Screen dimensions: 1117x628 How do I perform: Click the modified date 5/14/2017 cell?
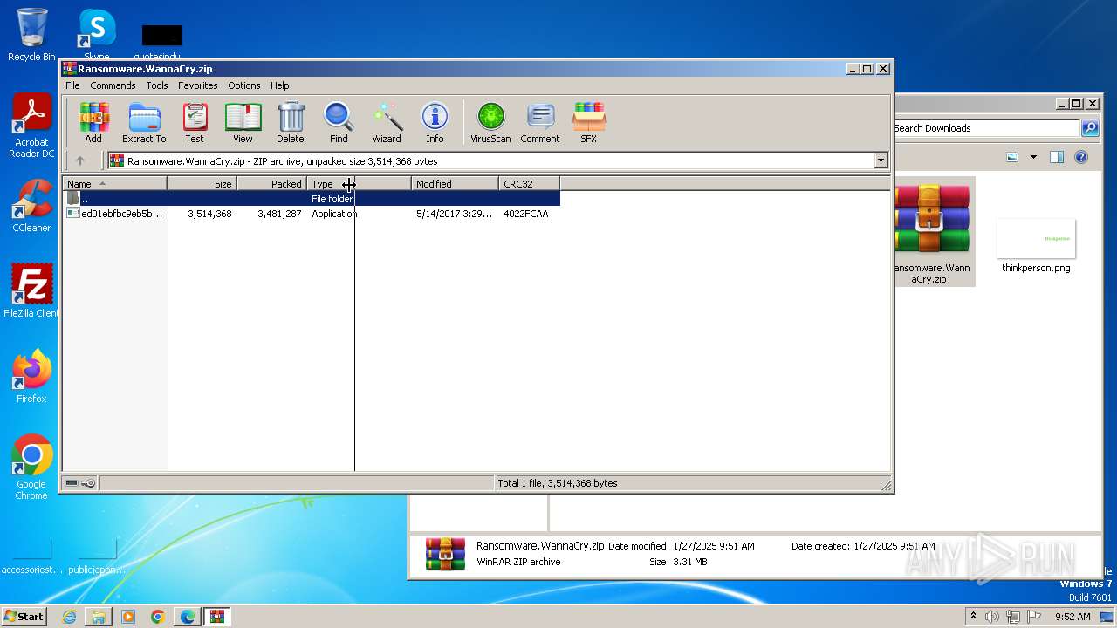454,214
